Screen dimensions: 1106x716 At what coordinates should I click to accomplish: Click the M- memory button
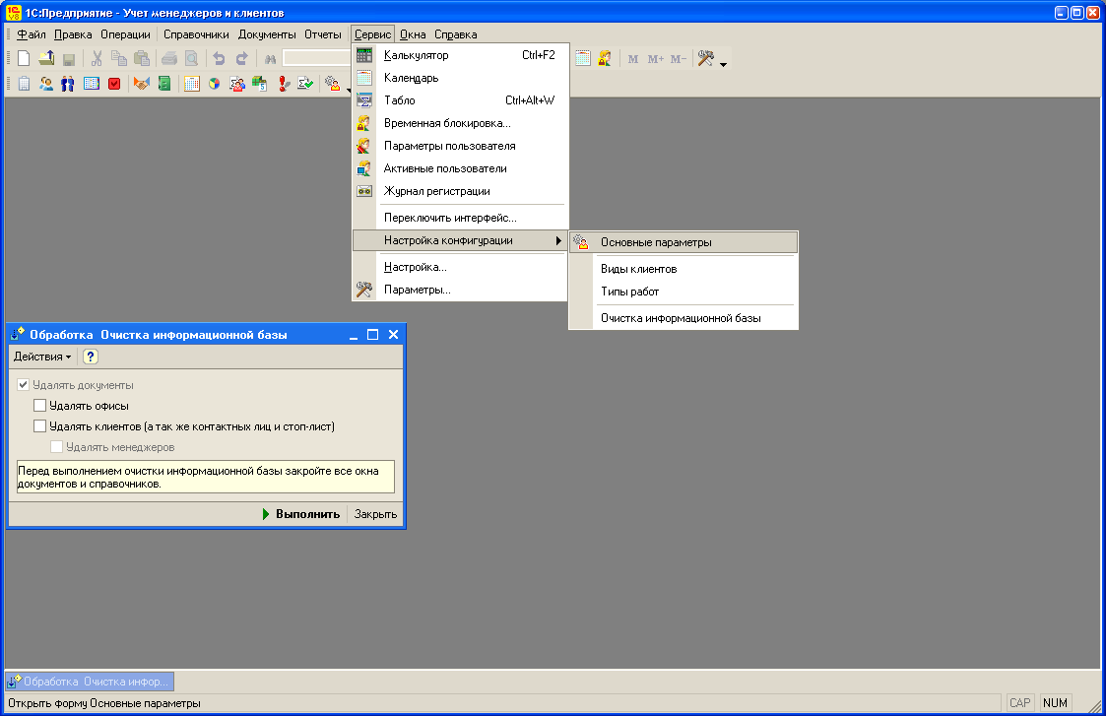click(x=678, y=59)
